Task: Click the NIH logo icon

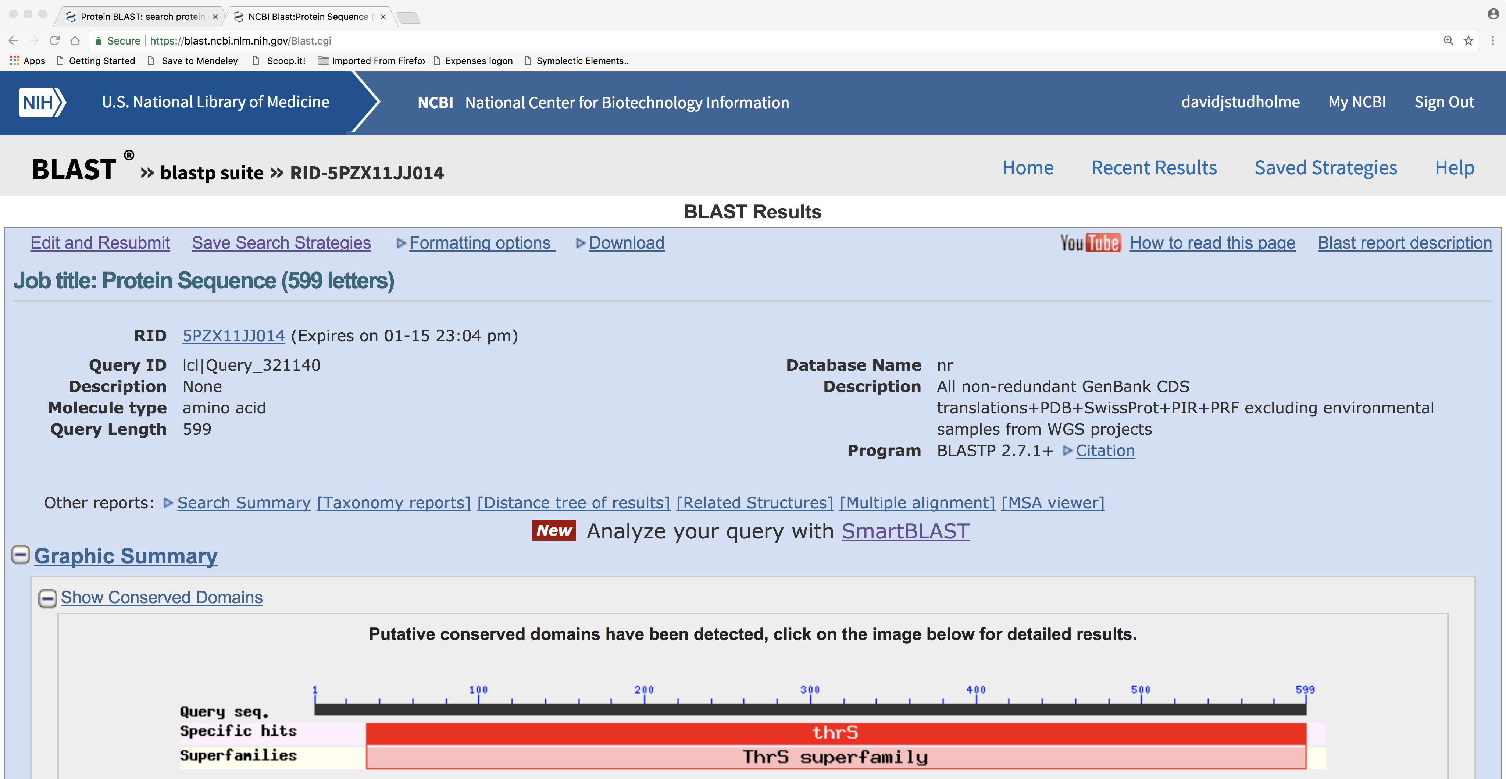Action: coord(42,102)
